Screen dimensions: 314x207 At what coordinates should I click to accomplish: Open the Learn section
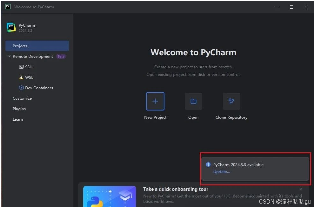pyautogui.click(x=18, y=119)
